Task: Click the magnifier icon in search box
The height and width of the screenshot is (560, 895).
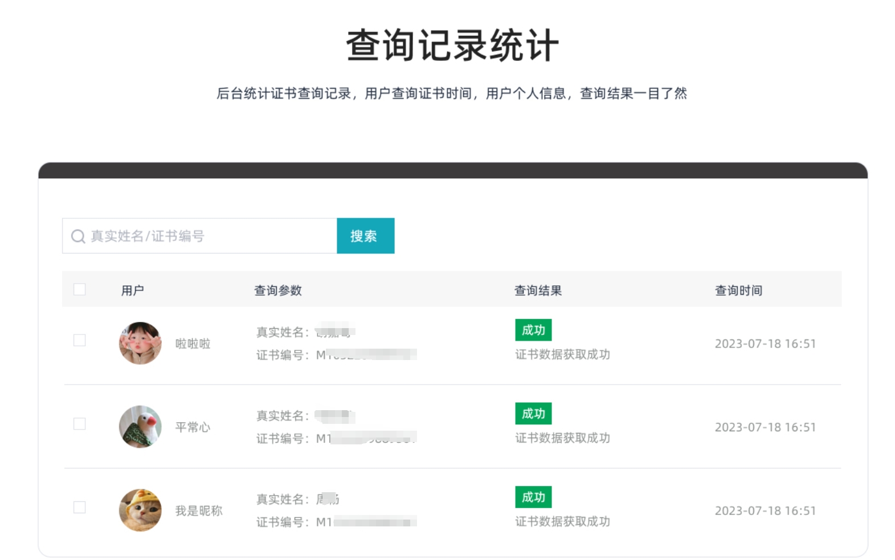Action: 78,236
